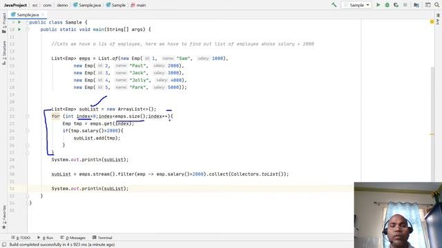Viewport: 442px width, 248px height.
Task: Select the Sample.java breadcrumb in navigation bar
Action: click(x=87, y=5)
